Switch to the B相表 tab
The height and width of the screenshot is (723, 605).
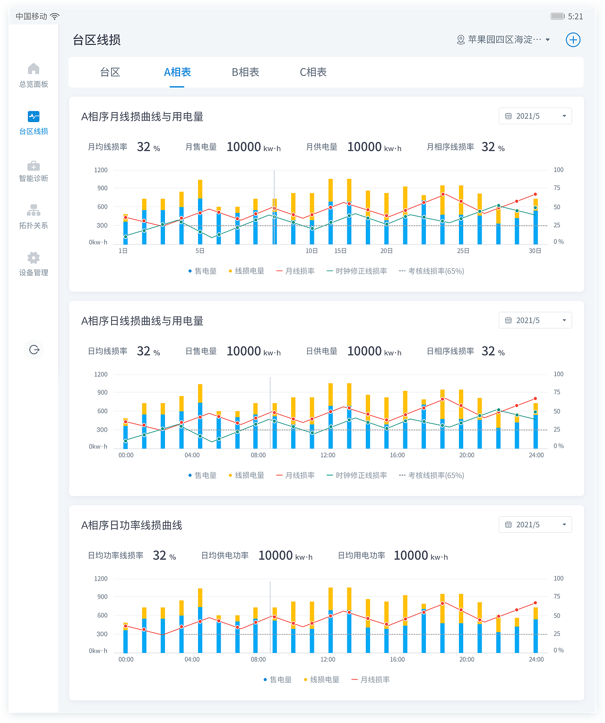pyautogui.click(x=244, y=72)
